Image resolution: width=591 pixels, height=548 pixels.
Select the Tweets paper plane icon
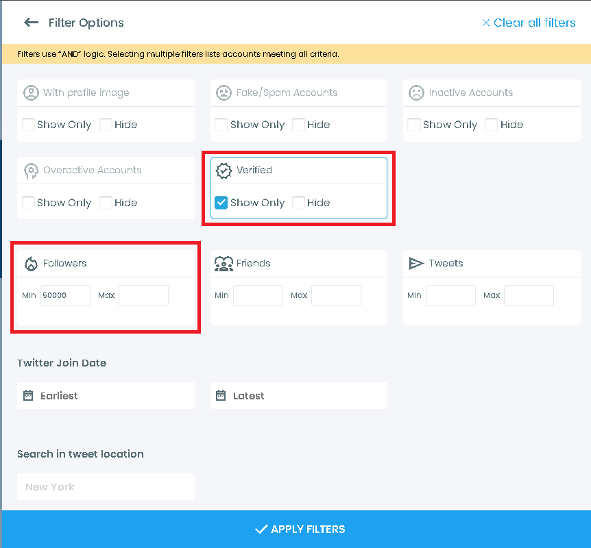[x=417, y=263]
